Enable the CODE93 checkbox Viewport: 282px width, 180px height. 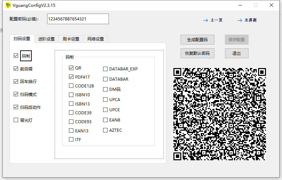[x=71, y=121]
